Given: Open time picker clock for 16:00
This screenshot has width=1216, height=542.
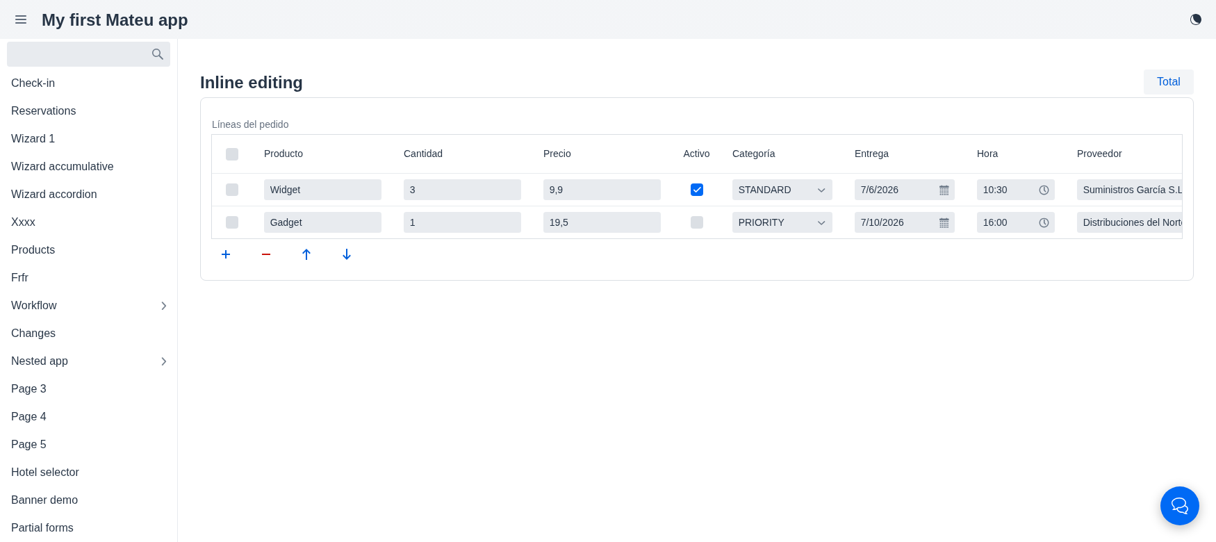Looking at the screenshot, I should click(1044, 222).
